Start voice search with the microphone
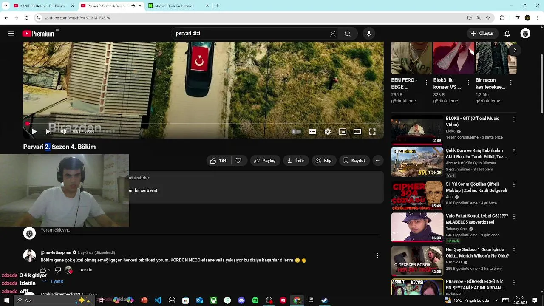Screen dimensions: 544x306 pyautogui.click(x=369, y=34)
